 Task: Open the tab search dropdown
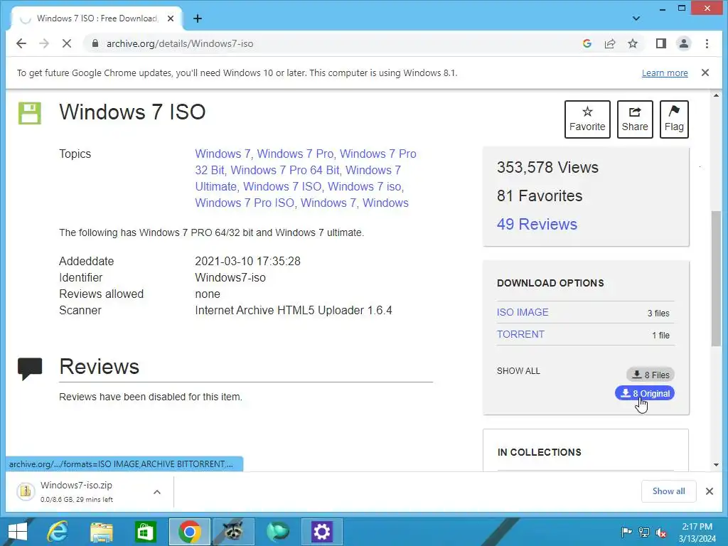[x=636, y=18]
